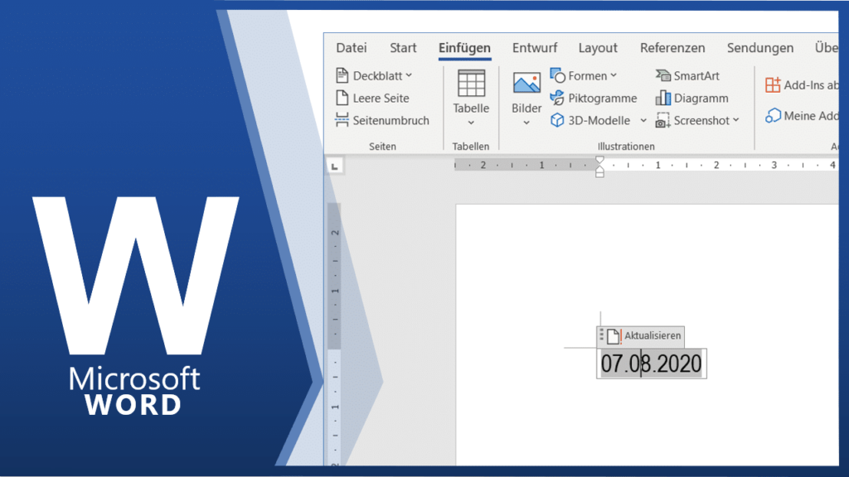Click the Seitenumbruch page break icon
Screen dimensions: 849x477
pyautogui.click(x=342, y=120)
